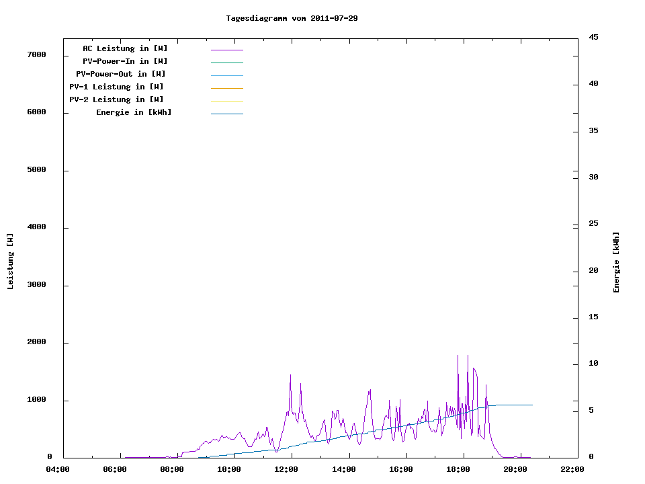645x484 pixels.
Task: Click the purple AC Leistung legend line
Action: point(226,50)
